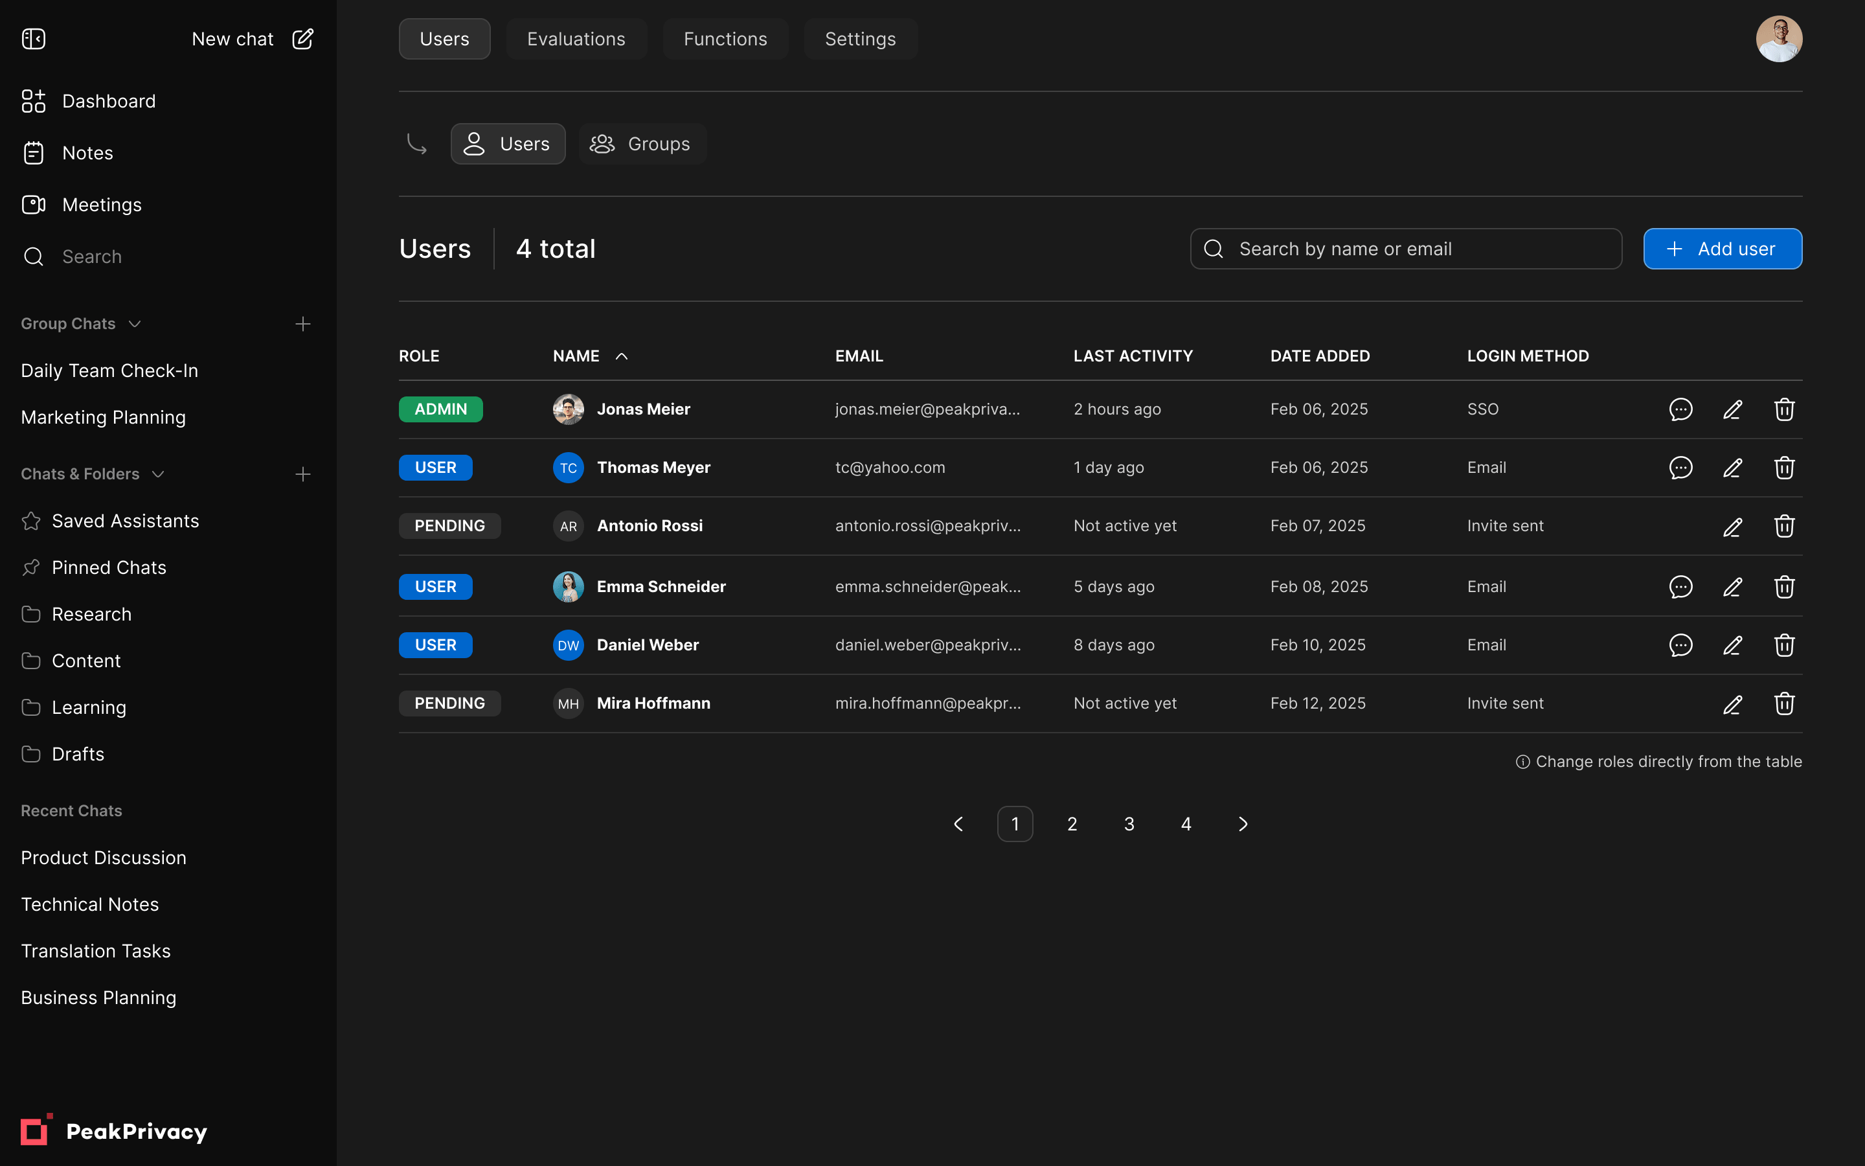Open chats for Jonas Meier
This screenshot has height=1166, width=1865.
tap(1681, 409)
